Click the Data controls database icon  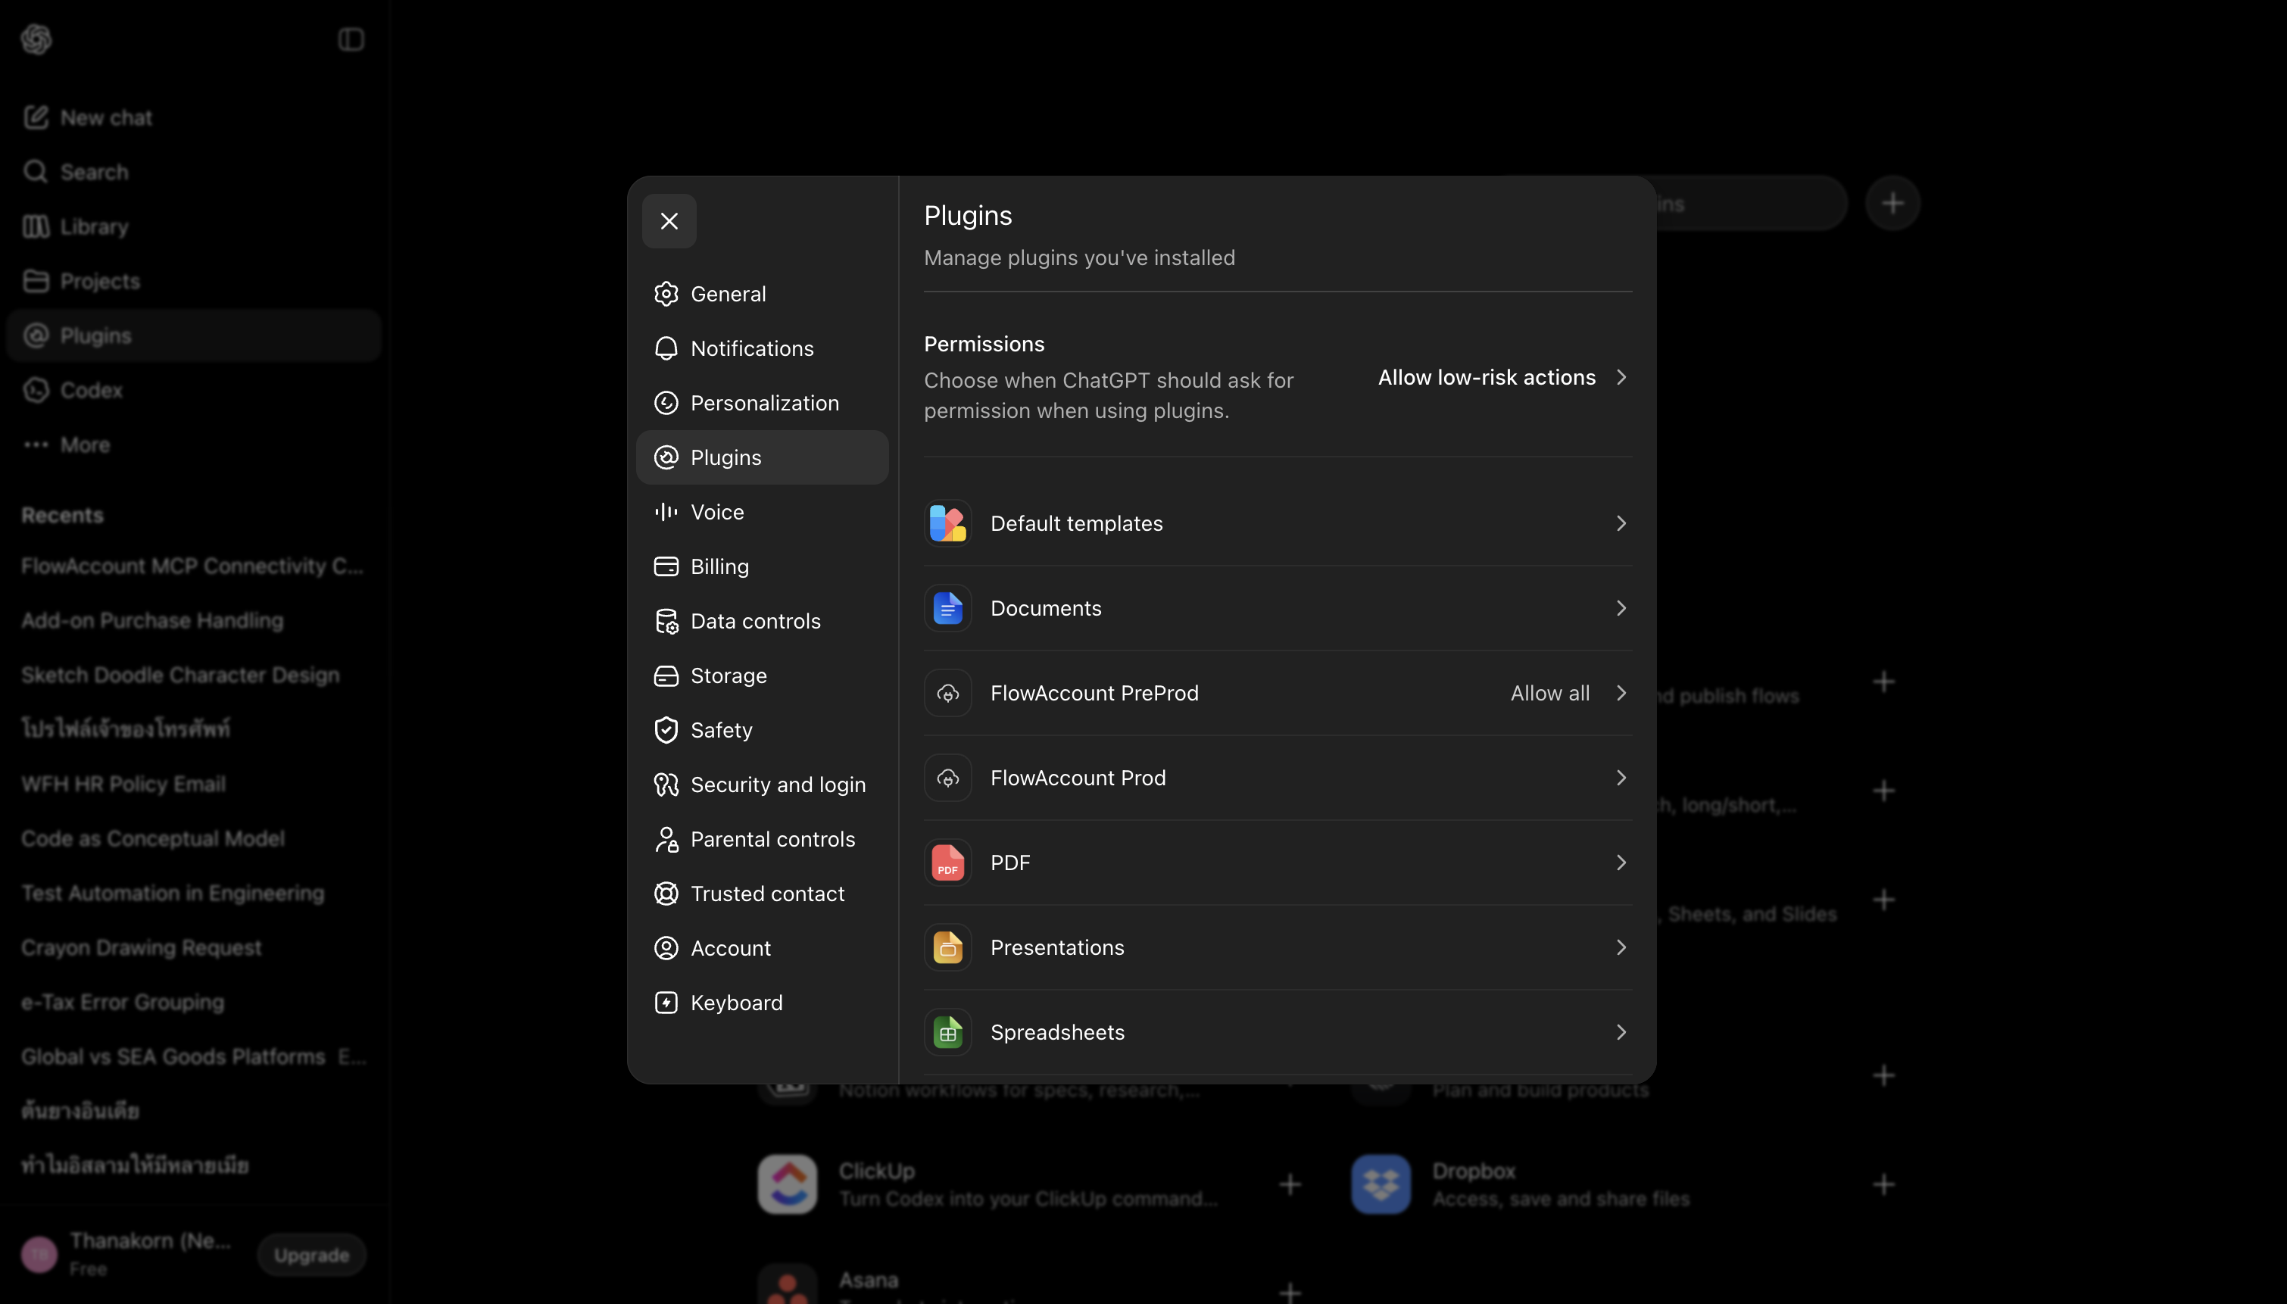pos(666,622)
